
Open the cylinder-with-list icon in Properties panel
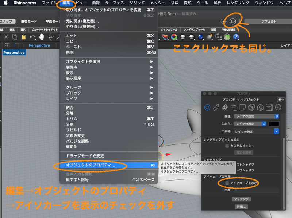[x=234, y=107]
